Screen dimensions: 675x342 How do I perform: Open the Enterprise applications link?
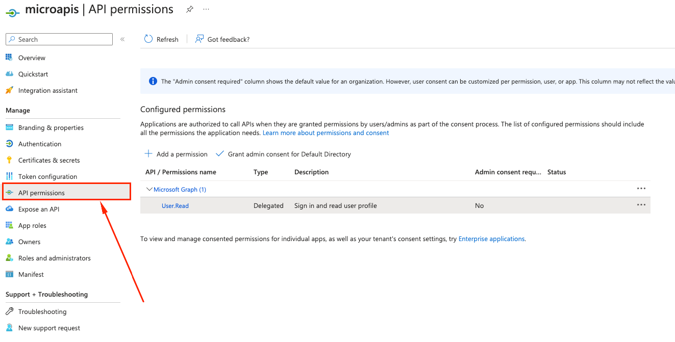[491, 239]
